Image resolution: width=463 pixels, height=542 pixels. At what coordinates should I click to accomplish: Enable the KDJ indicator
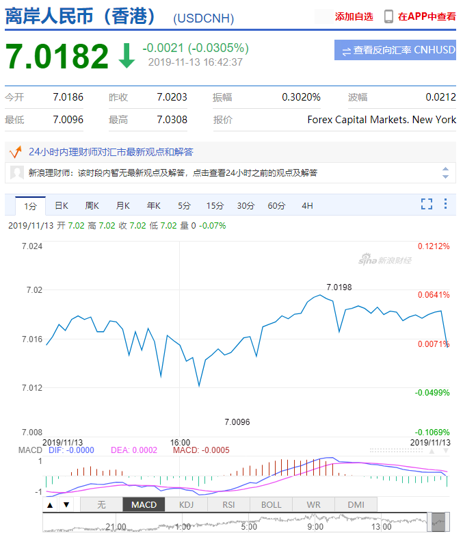[186, 505]
